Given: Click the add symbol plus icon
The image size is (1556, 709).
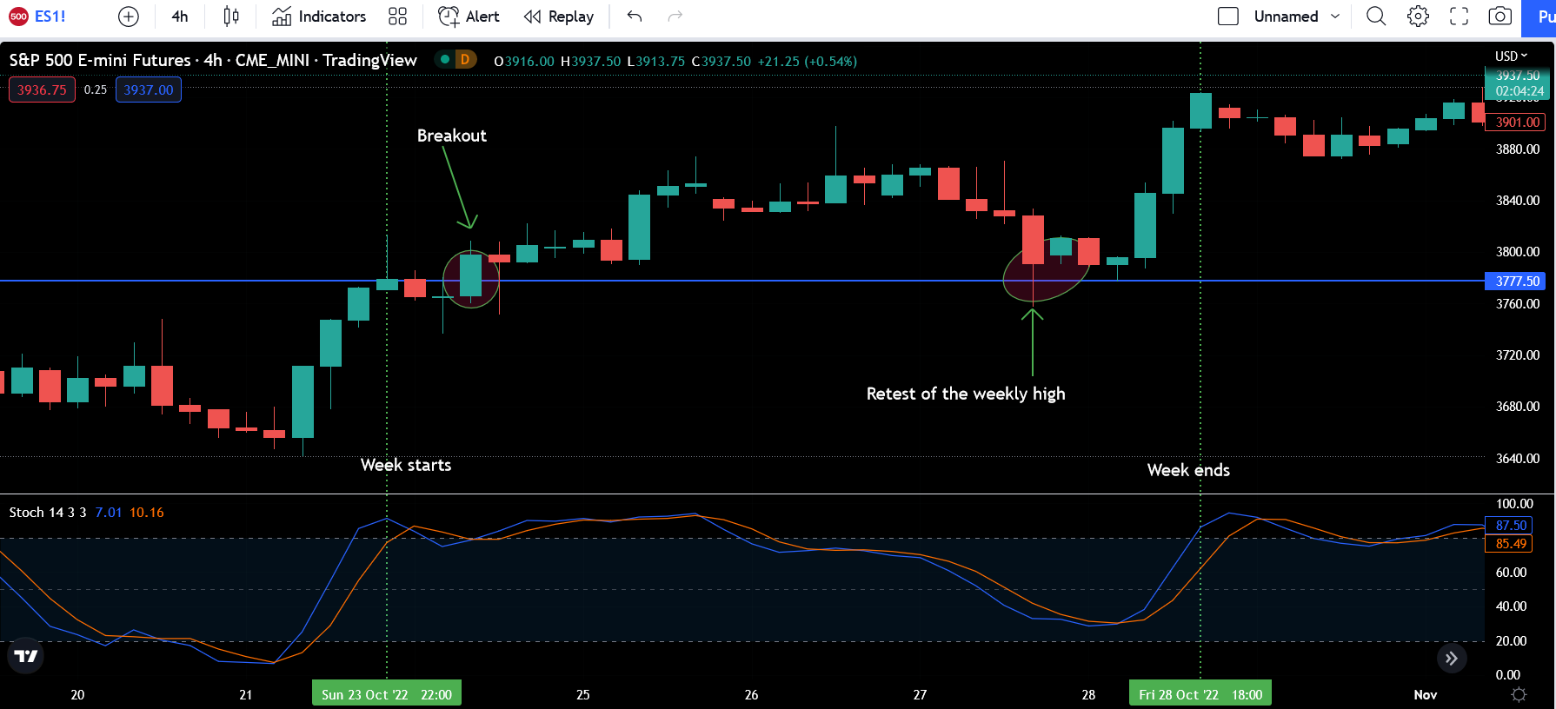Looking at the screenshot, I should pyautogui.click(x=128, y=17).
